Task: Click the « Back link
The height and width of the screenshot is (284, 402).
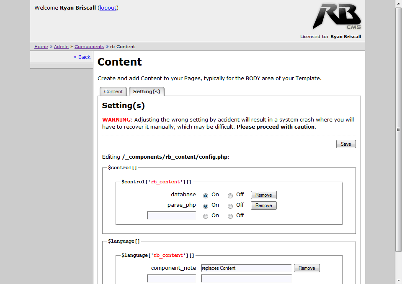Action: point(82,57)
